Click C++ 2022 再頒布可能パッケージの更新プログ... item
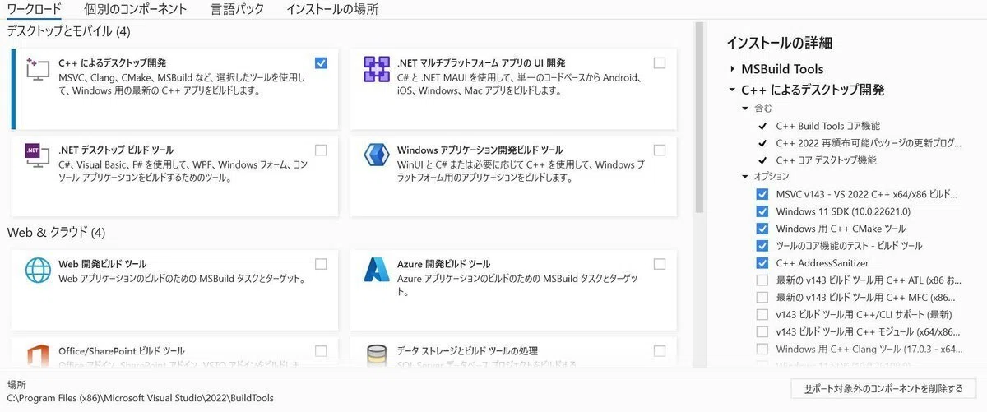987x412 pixels. pyautogui.click(x=869, y=143)
